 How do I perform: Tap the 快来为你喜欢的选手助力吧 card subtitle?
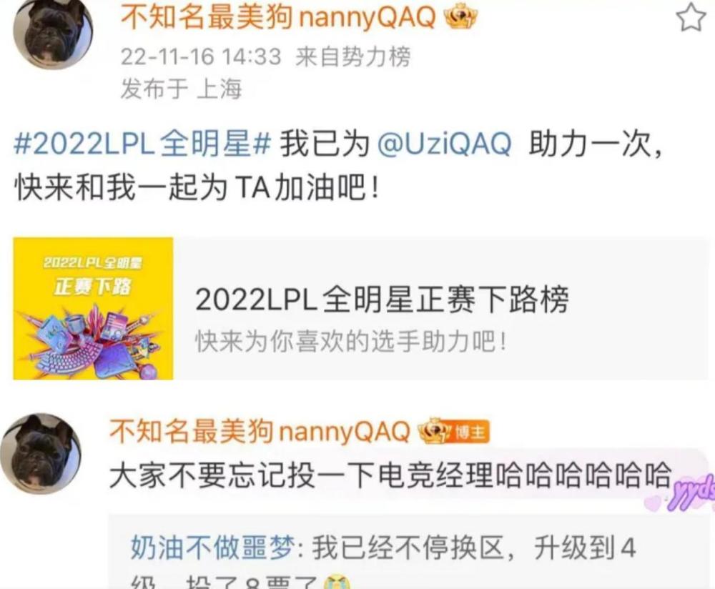(x=350, y=340)
